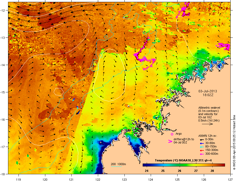Click the magenta drifters chevron legend symbol
Image resolution: width=236 pixels, height=182 pixels.
coord(170,141)
